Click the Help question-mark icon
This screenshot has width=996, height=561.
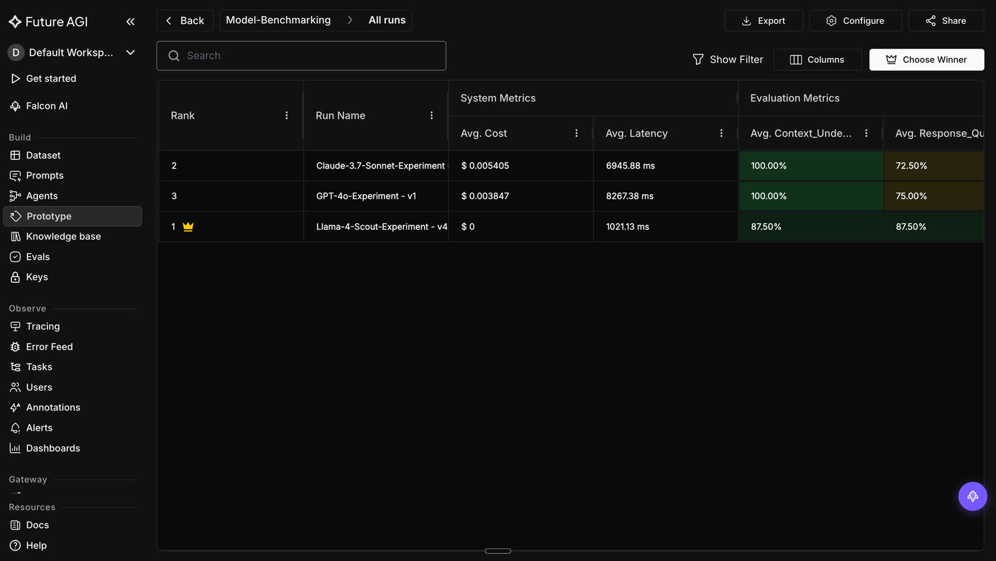pyautogui.click(x=16, y=545)
